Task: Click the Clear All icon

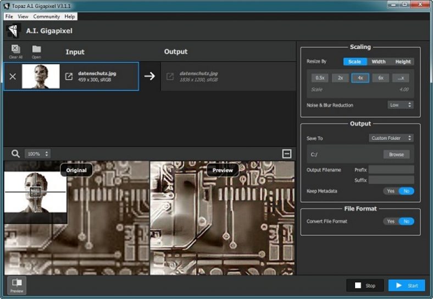Action: (x=15, y=49)
